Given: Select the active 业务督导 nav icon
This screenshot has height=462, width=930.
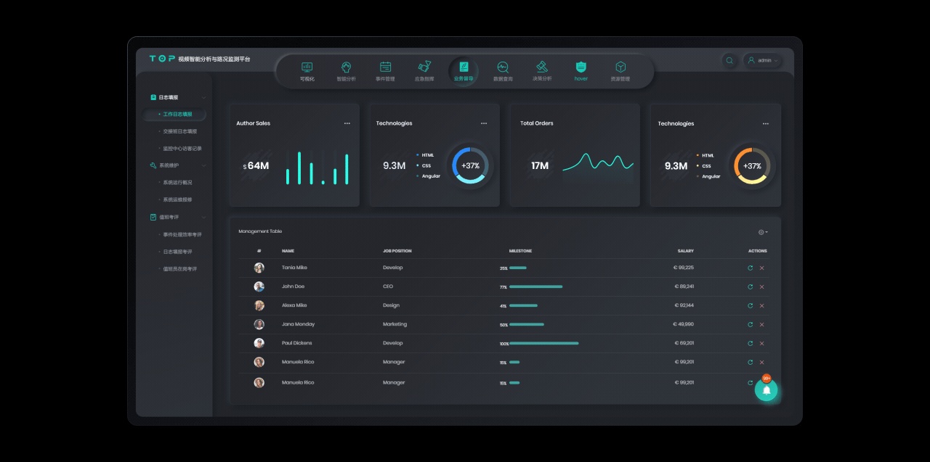Looking at the screenshot, I should coord(464,67).
